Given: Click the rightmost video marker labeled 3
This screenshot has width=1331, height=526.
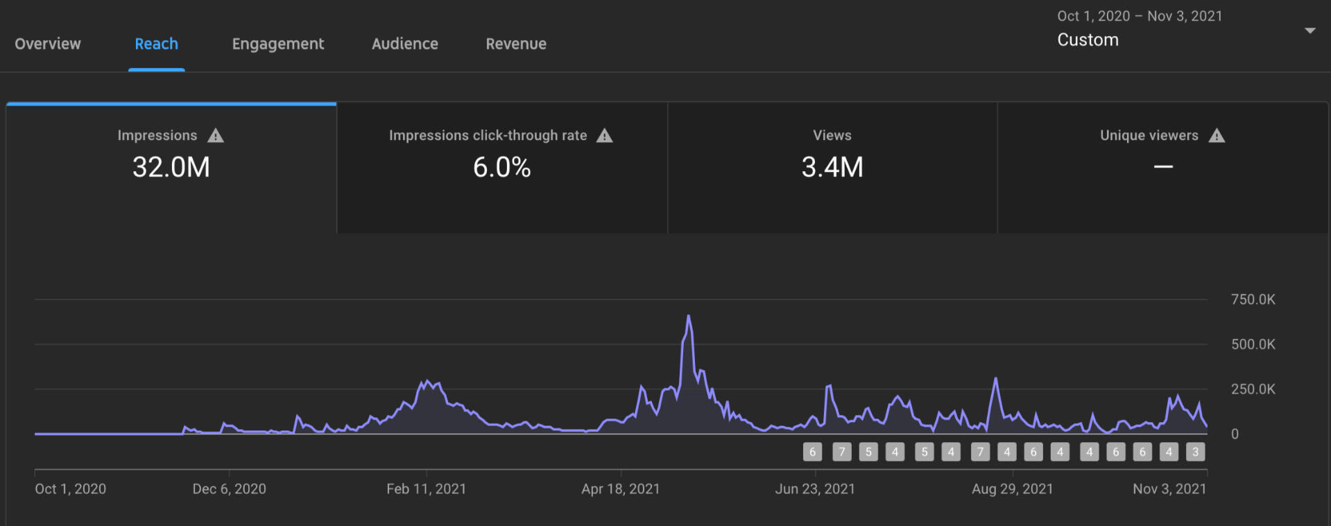Looking at the screenshot, I should 1195,452.
